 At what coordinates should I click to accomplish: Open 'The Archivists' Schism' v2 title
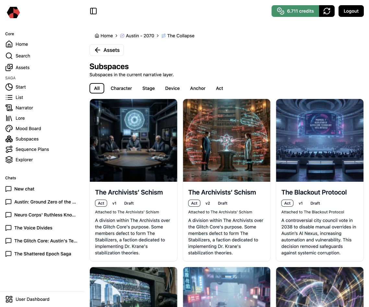tap(222, 192)
